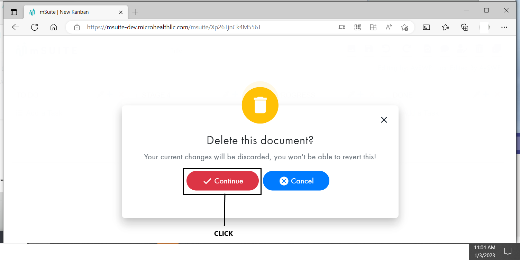Open the Settings and more menu
The height and width of the screenshot is (260, 520).
[x=504, y=27]
